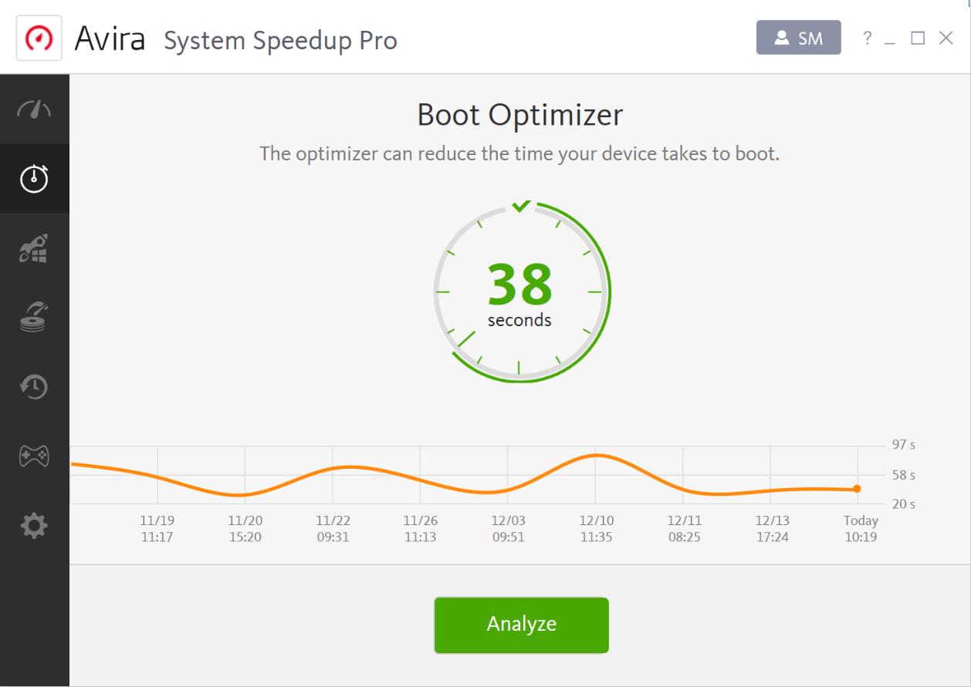Open the Game Booster controller icon
Image resolution: width=971 pixels, height=687 pixels.
(x=34, y=456)
